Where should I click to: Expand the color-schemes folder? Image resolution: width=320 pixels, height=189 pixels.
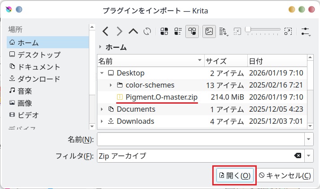tap(111, 85)
